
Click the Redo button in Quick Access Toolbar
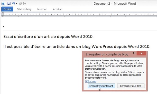point(20,4)
